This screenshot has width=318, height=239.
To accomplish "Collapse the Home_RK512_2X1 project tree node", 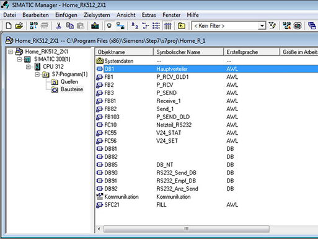I will (11, 52).
